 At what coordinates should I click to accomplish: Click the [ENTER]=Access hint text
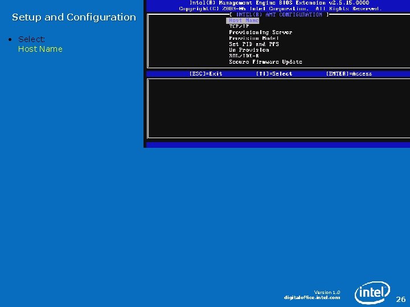pos(349,74)
